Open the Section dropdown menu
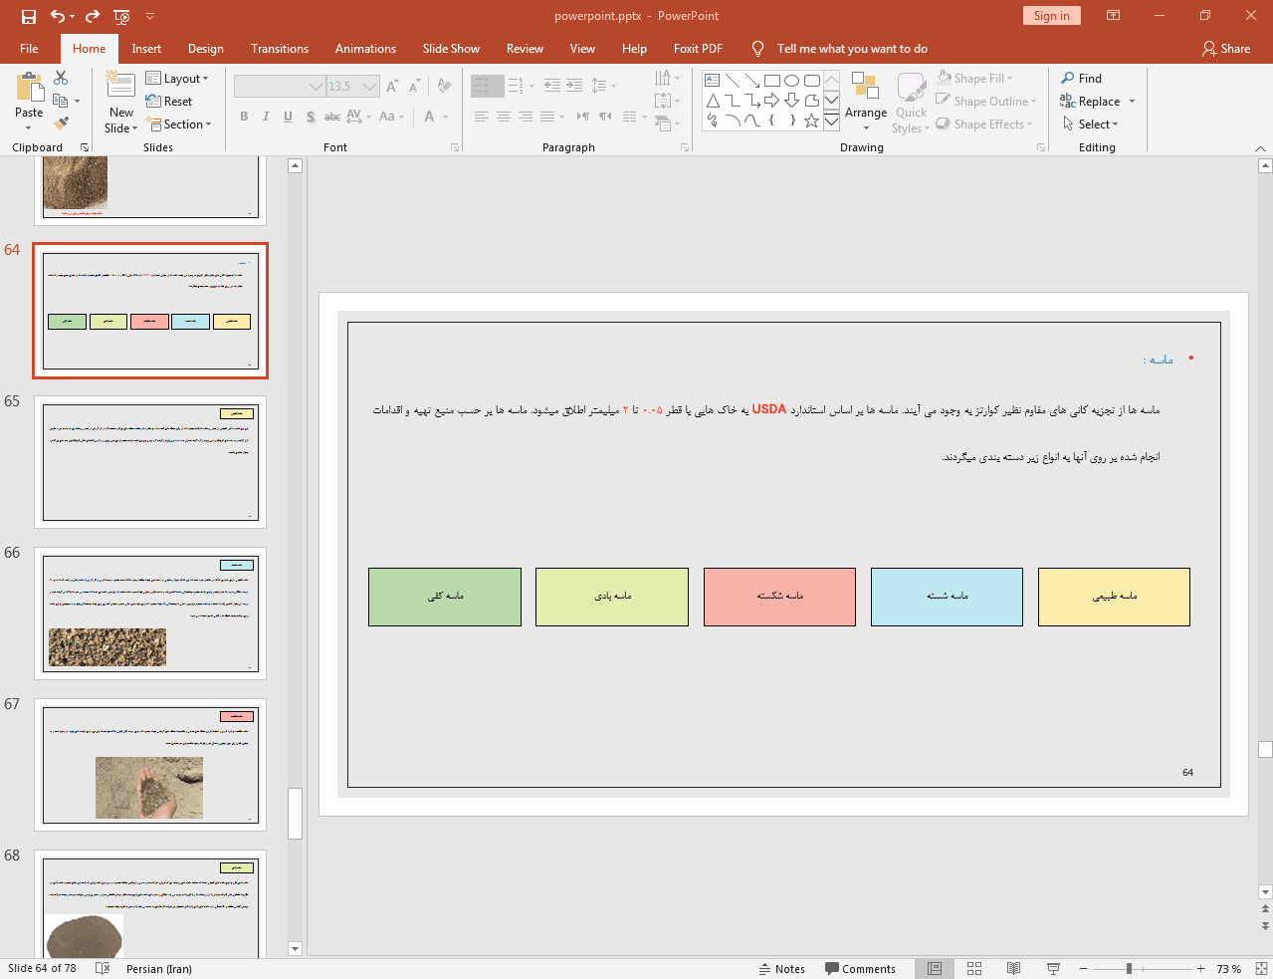 coord(179,124)
